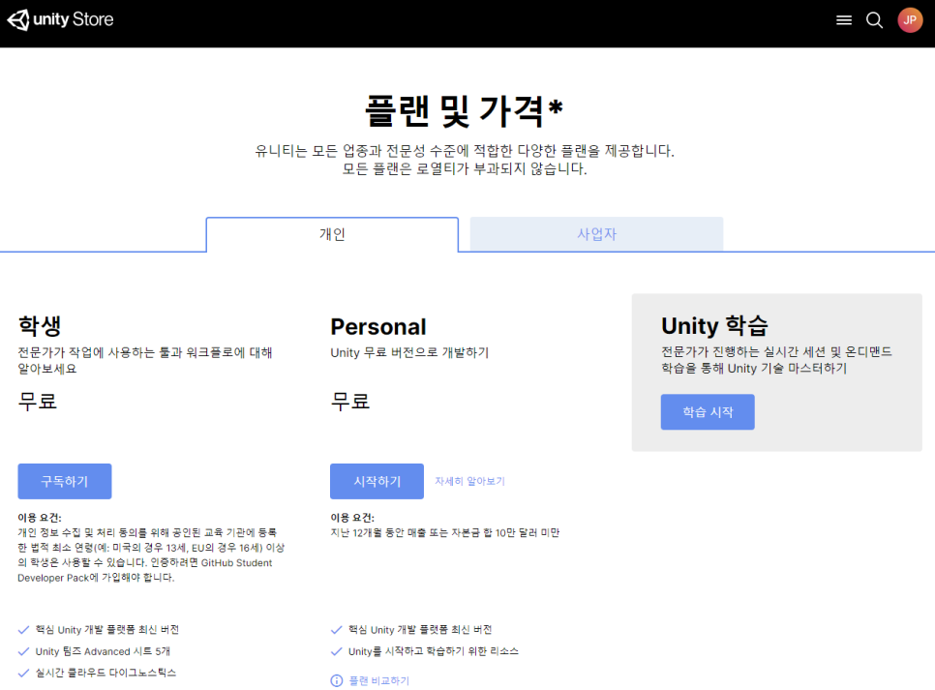
Task: Click 'Unity를 시작하고 학습하기 위한 리소스' text
Action: coord(434,651)
